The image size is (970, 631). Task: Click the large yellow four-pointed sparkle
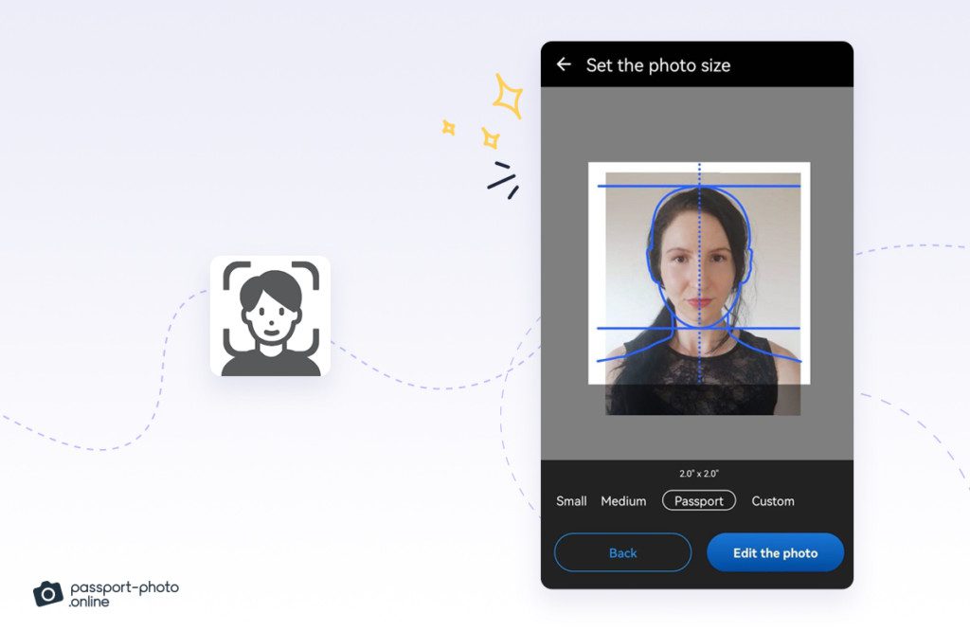click(510, 97)
